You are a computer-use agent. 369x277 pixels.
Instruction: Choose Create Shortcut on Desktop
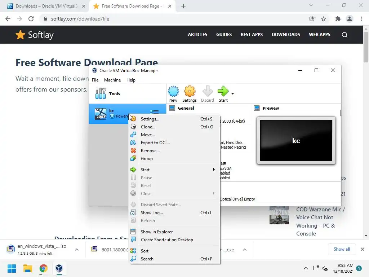175,240
